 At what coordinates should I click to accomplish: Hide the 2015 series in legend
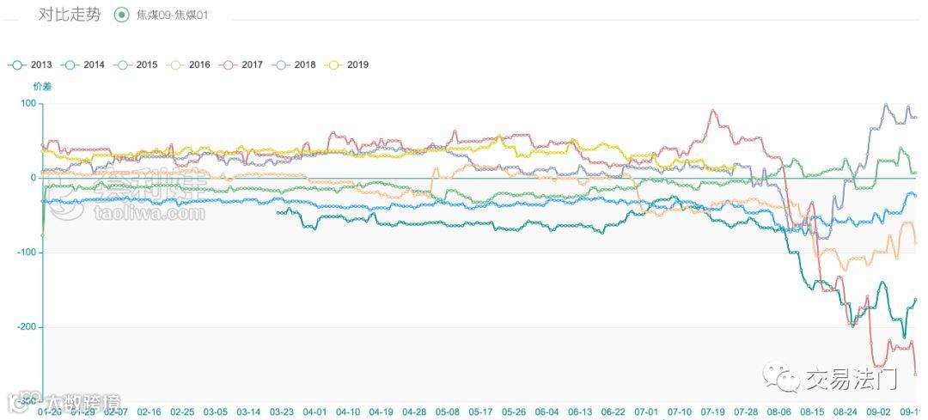(123, 65)
